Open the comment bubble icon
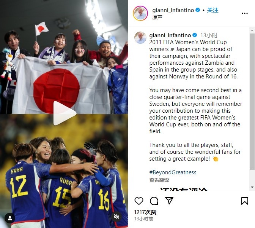Screen dimensions: 255x228 point(154,201)
